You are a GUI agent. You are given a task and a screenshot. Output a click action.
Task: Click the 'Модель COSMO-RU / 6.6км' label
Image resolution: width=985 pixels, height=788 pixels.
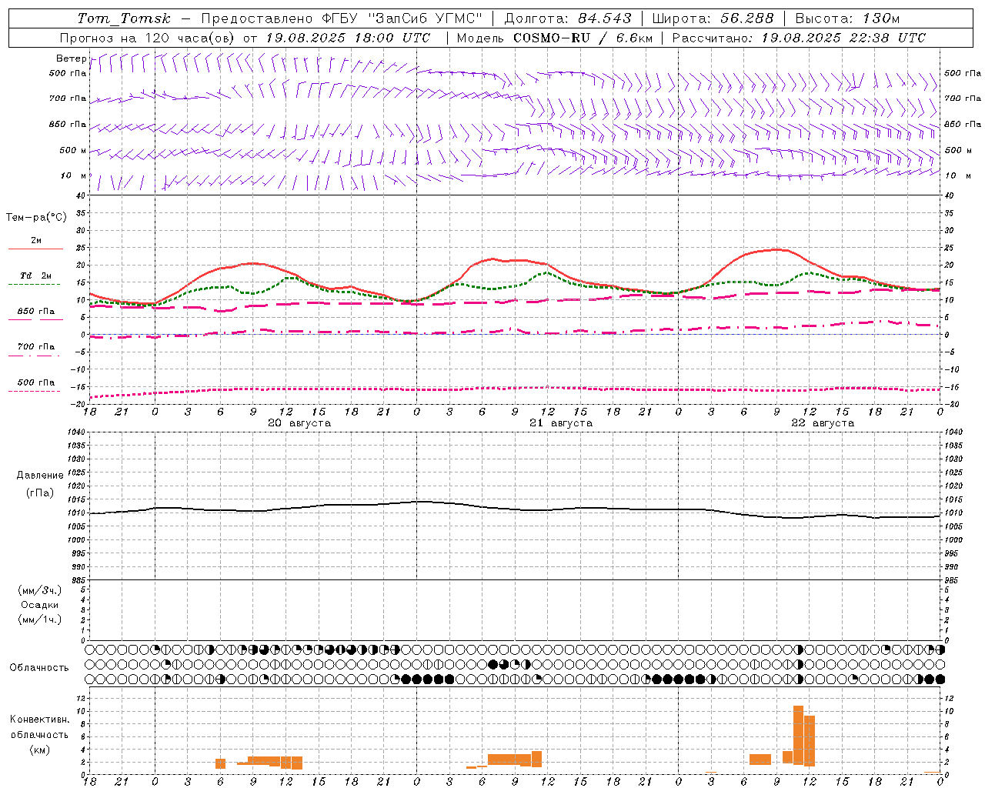(x=555, y=38)
